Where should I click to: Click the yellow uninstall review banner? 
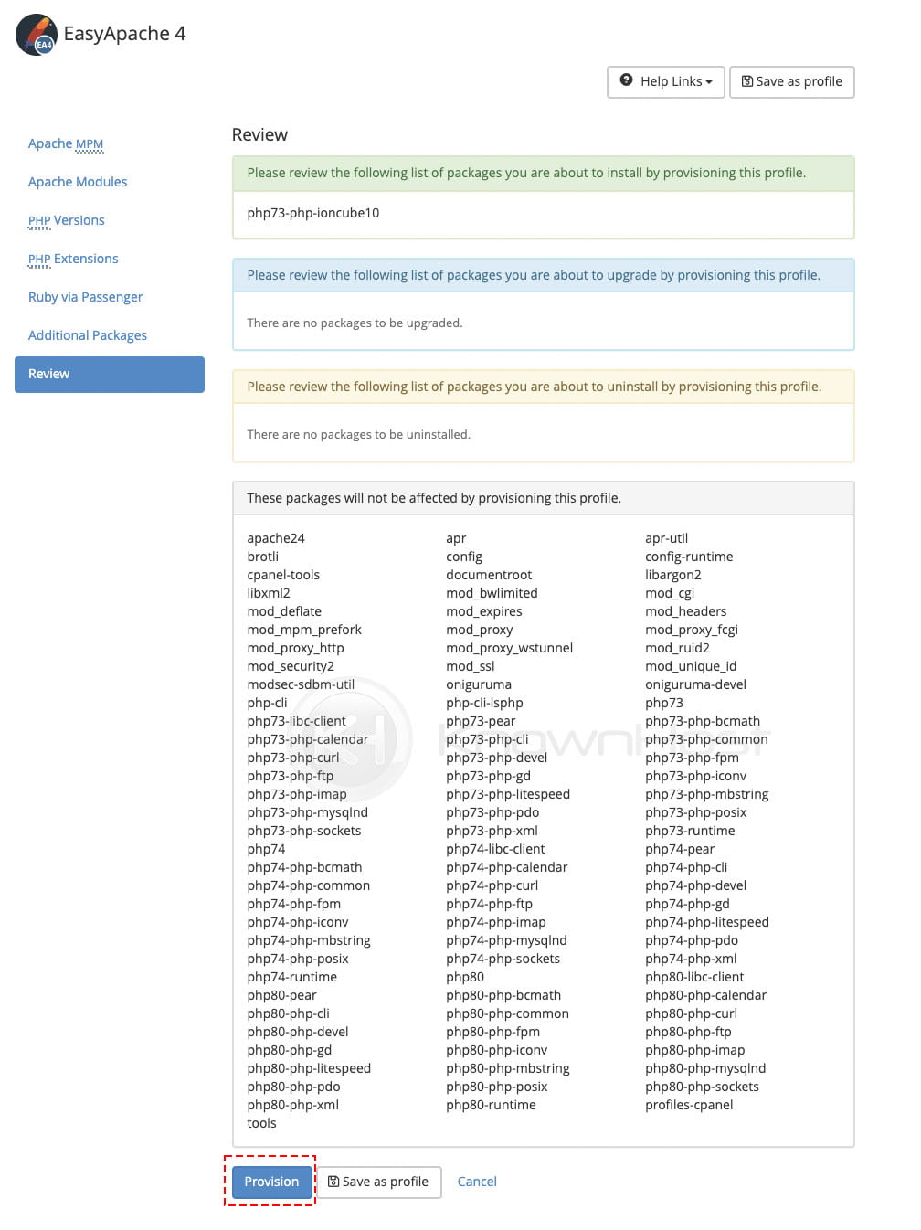[543, 387]
